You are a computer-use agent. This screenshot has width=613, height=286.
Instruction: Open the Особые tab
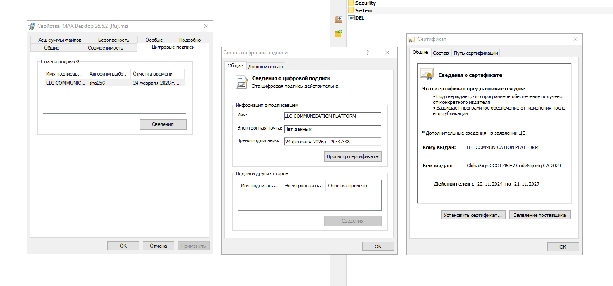(154, 40)
